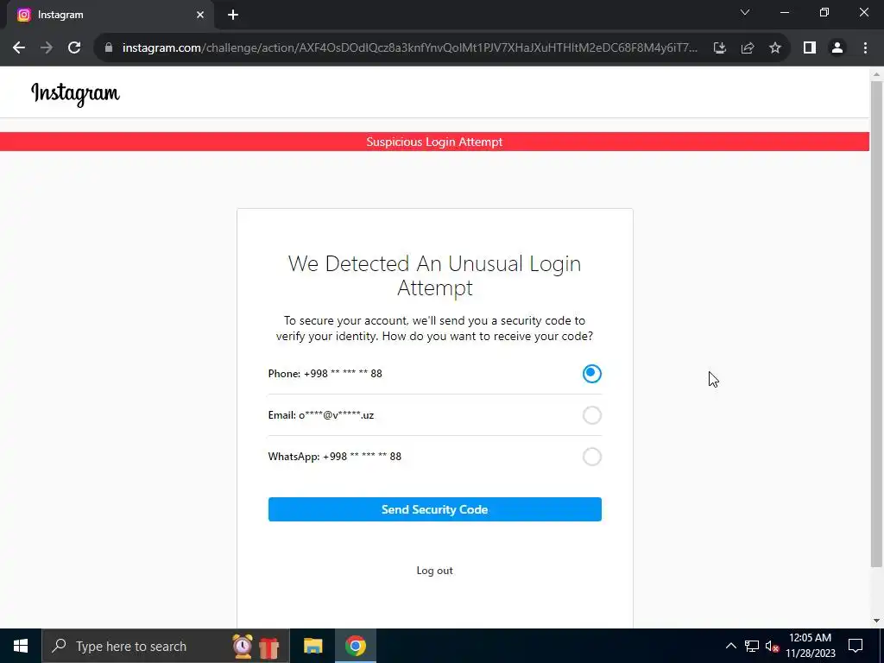Open the Chrome profile menu
884x663 pixels.
[x=837, y=48]
